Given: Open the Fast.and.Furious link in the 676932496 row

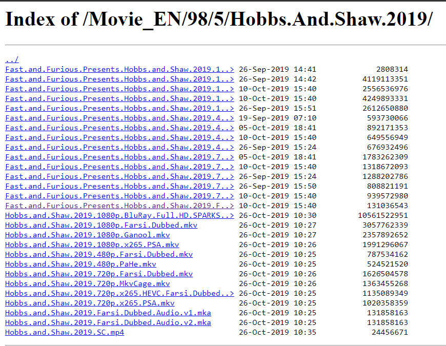Looking at the screenshot, I should (119, 147).
